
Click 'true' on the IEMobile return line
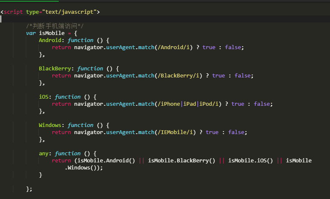click(212, 132)
